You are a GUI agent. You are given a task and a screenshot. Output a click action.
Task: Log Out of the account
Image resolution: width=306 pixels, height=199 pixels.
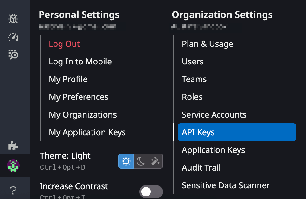[x=64, y=44]
